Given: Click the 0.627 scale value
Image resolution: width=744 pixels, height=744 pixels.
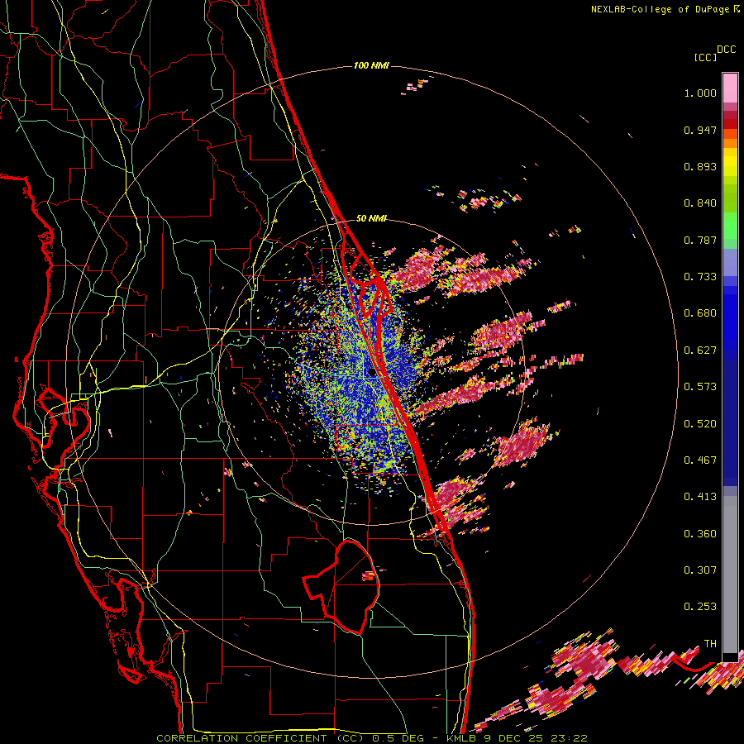Looking at the screenshot, I should [700, 351].
